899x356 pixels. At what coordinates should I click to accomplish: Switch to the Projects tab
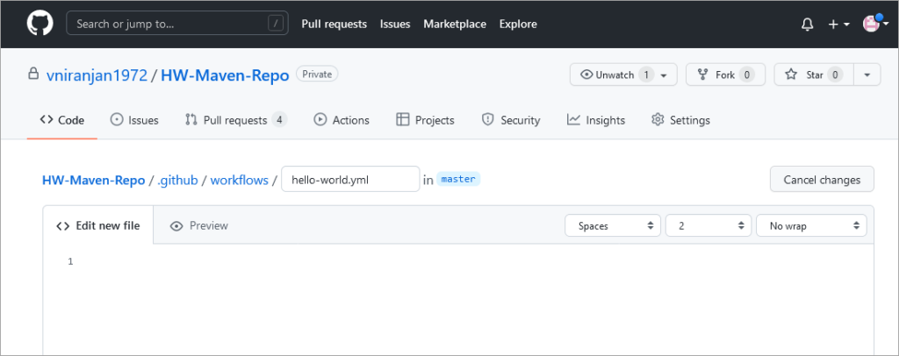click(425, 120)
